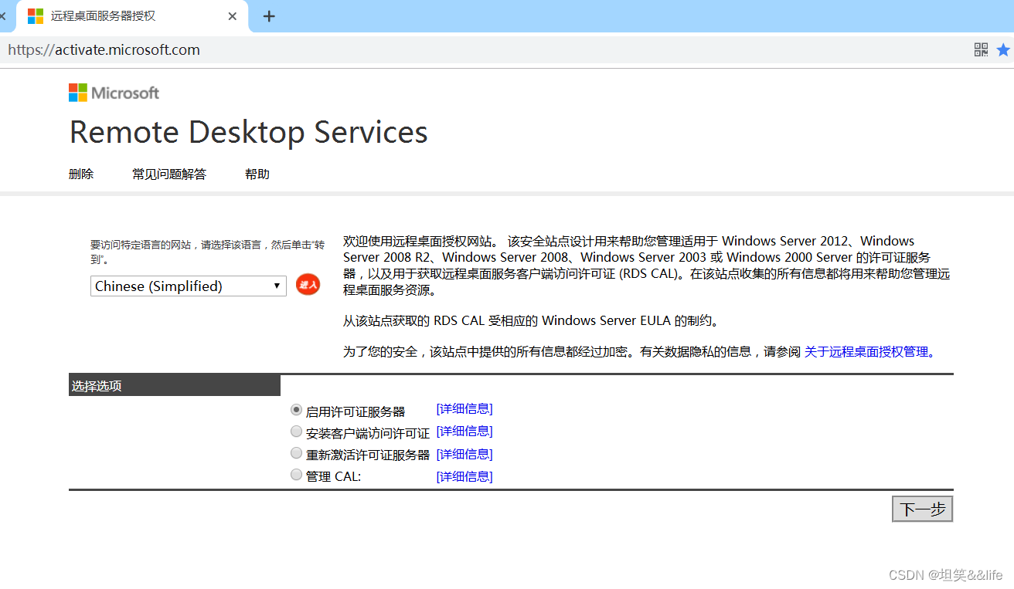Click the red 进入 go button
The image size is (1014, 589).
point(308,285)
